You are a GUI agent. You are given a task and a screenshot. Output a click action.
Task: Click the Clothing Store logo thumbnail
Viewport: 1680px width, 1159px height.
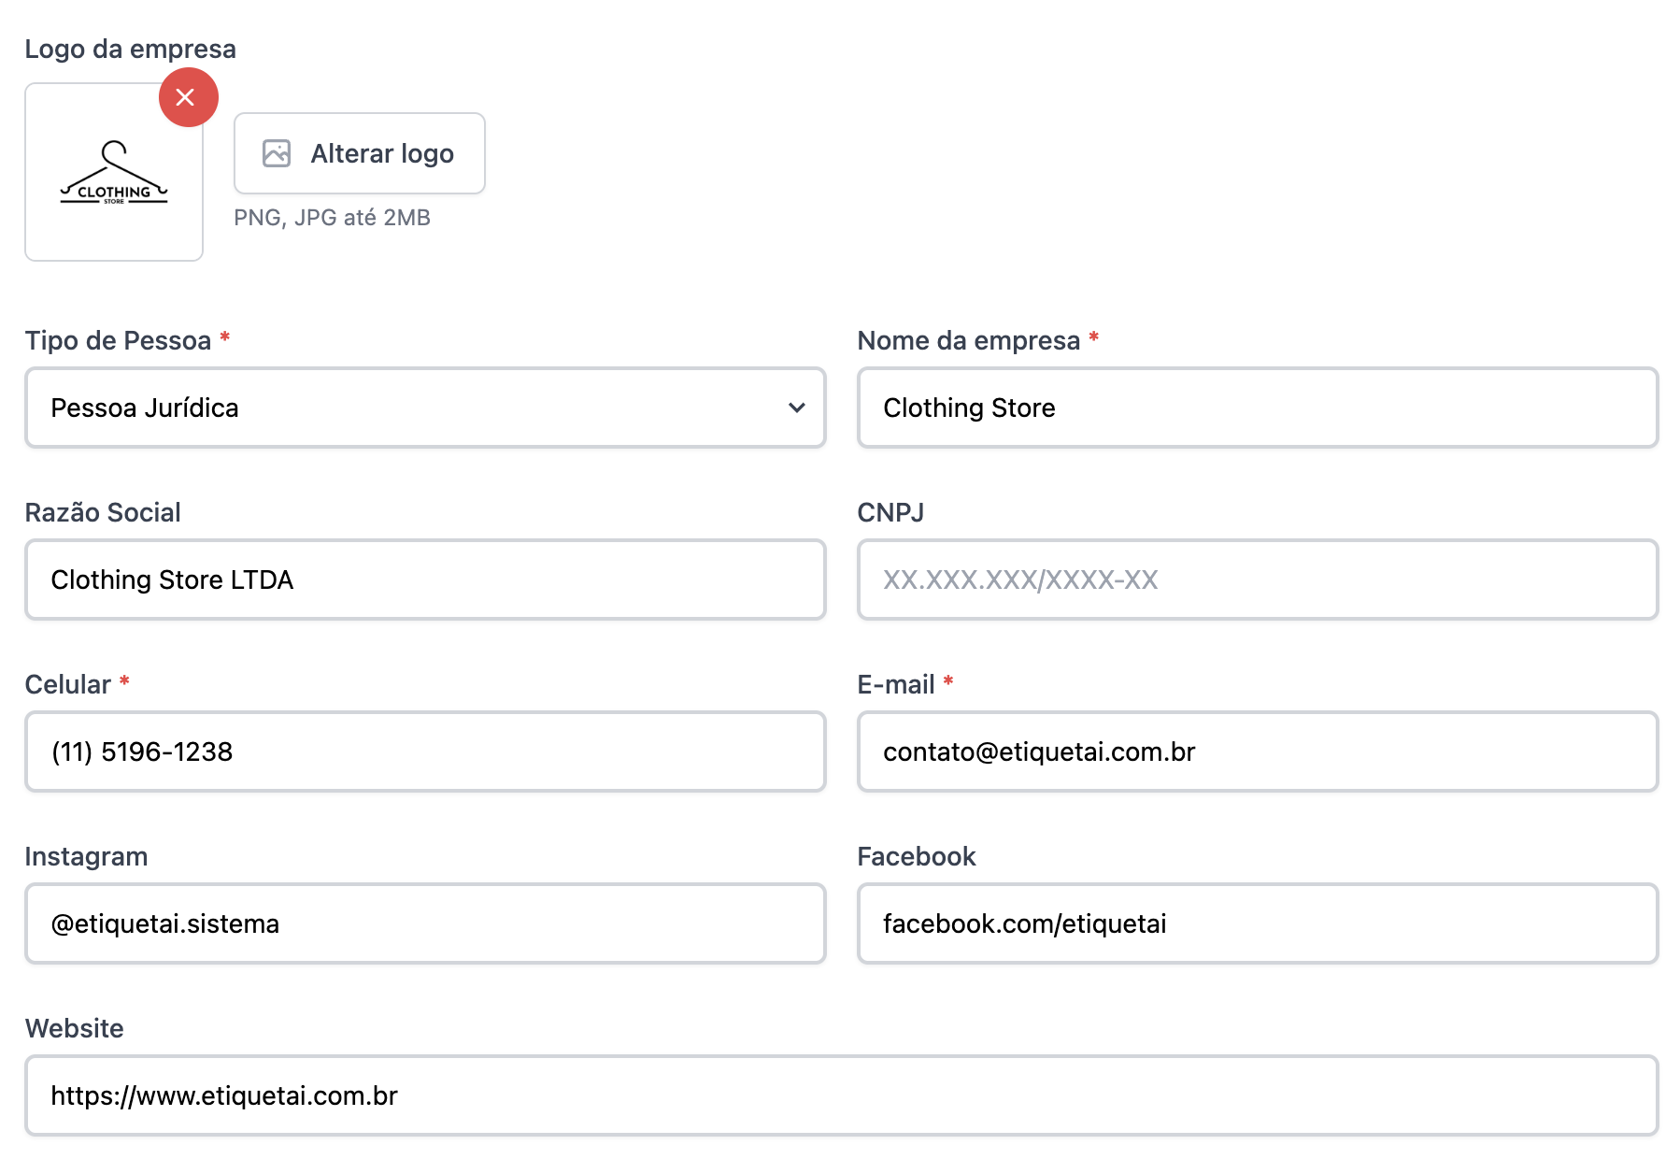[x=114, y=174]
